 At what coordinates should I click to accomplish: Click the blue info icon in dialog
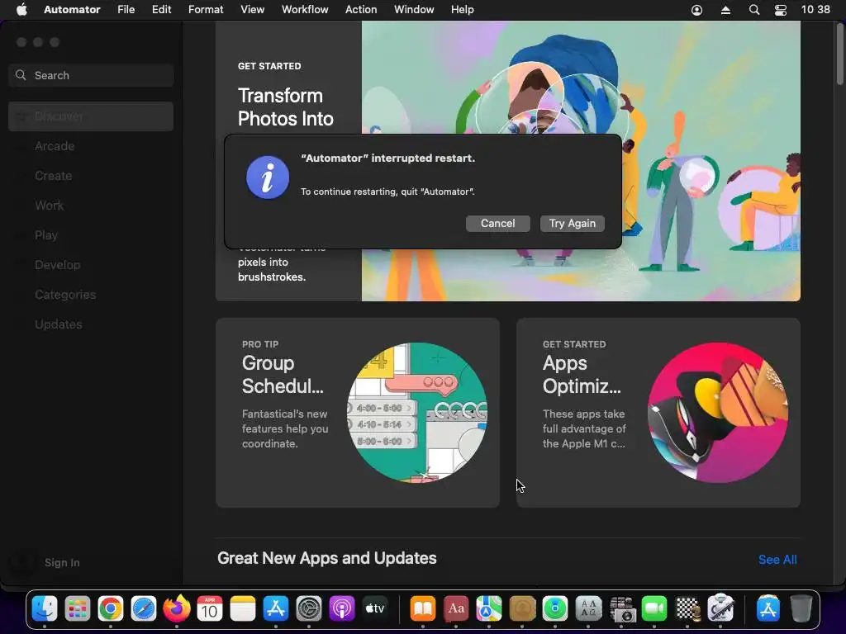(x=268, y=177)
